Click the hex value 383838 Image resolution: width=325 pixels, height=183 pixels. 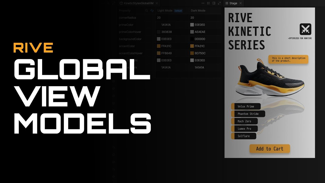click(x=167, y=32)
